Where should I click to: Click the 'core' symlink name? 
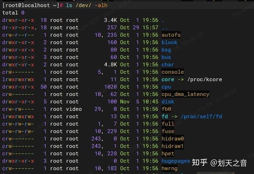click(168, 80)
